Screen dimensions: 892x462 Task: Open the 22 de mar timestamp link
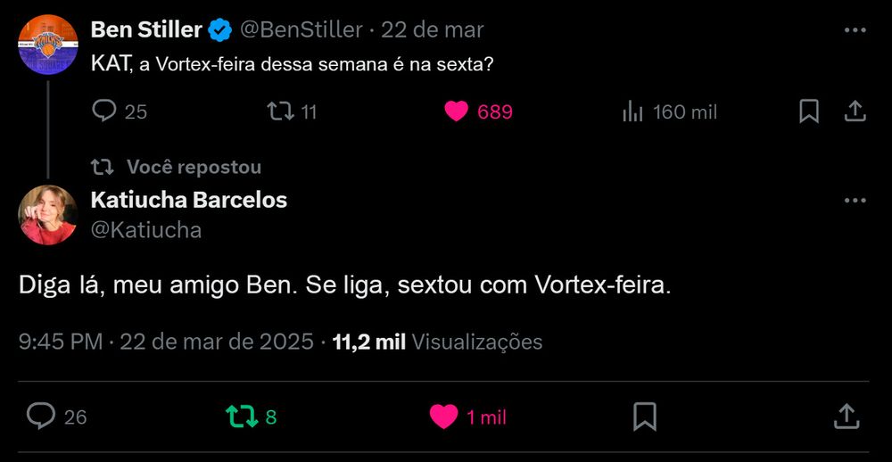(x=433, y=29)
